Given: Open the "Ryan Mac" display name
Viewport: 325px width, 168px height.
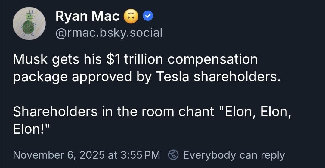Looking at the screenshot, I should point(87,16).
